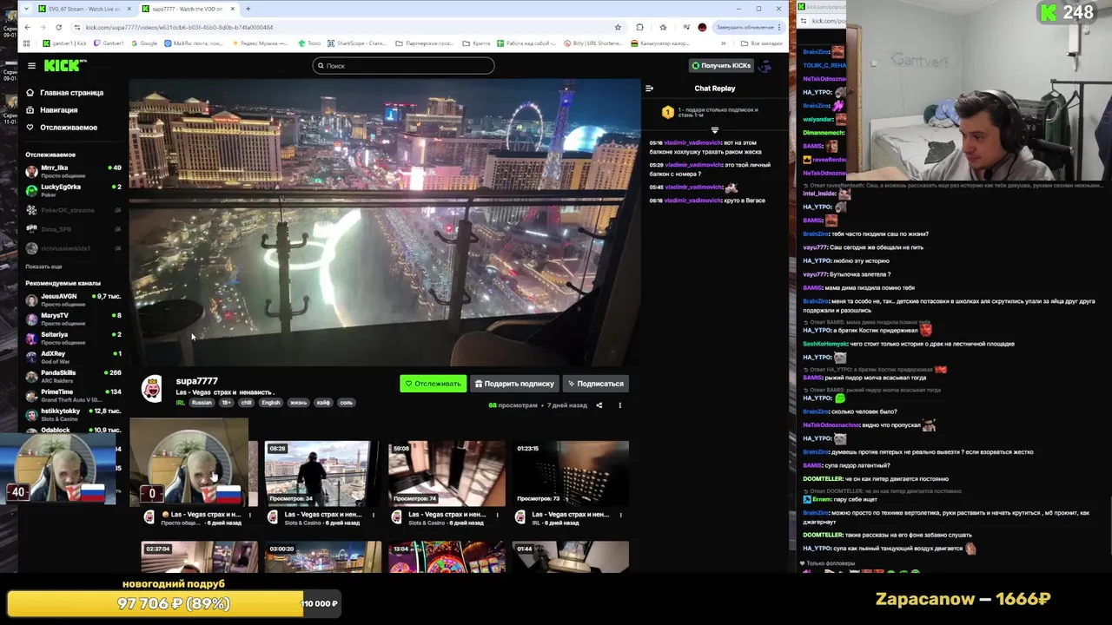Click the Получить KICKs button
This screenshot has height=625, width=1112.
pyautogui.click(x=721, y=65)
